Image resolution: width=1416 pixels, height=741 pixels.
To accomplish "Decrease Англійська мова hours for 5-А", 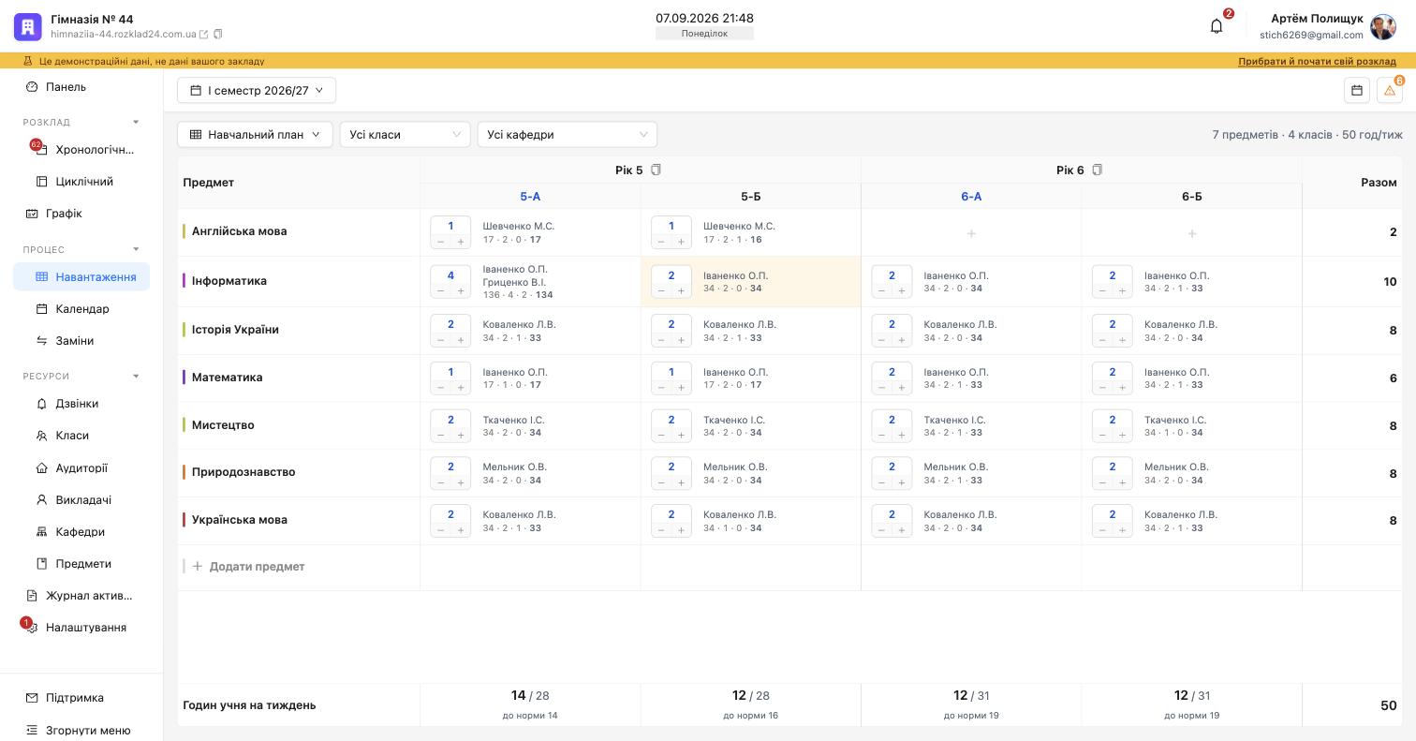I will (x=440, y=242).
